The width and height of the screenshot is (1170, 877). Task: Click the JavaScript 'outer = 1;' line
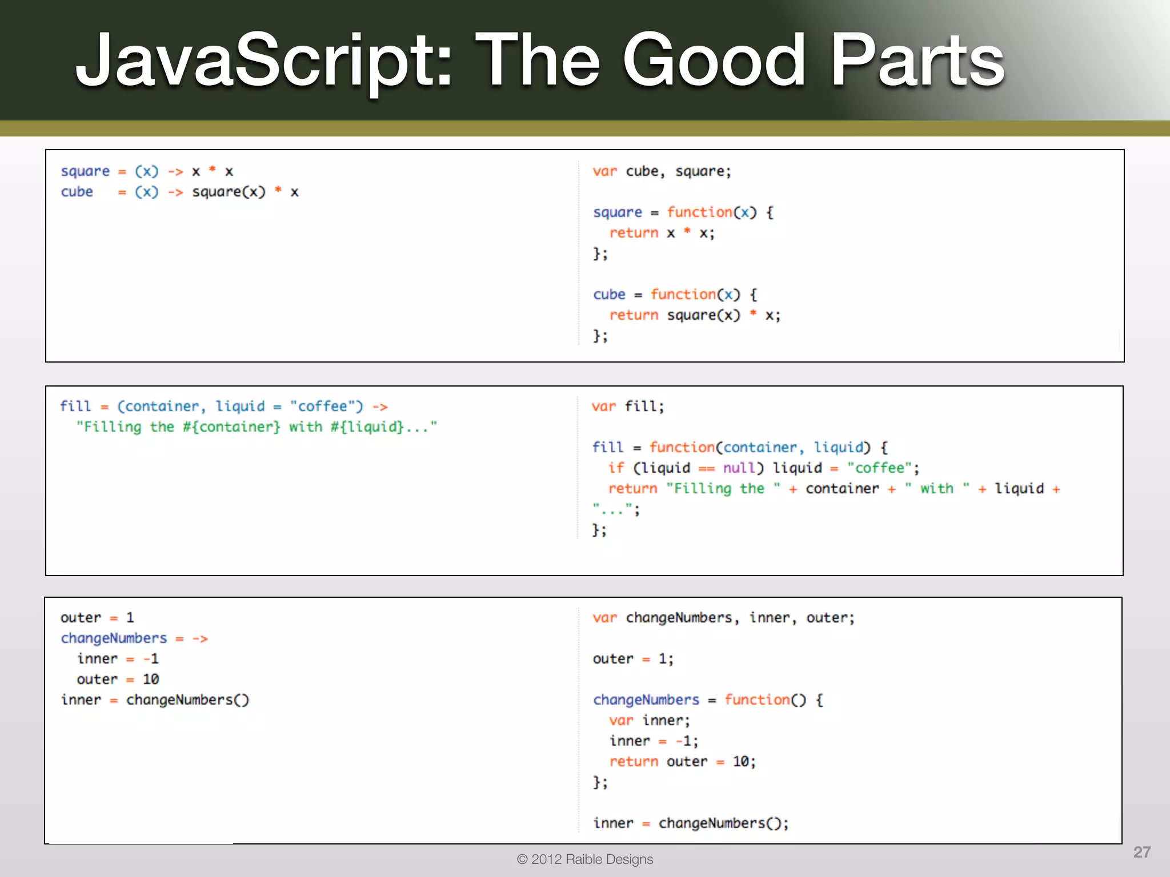click(x=633, y=659)
